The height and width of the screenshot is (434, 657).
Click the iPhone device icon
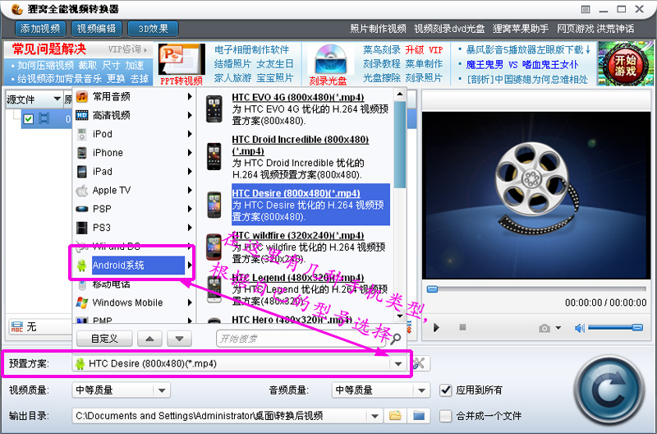pyautogui.click(x=81, y=153)
